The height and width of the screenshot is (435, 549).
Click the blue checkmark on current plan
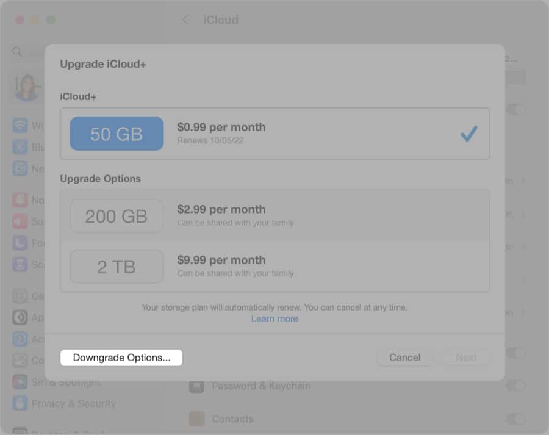tap(468, 134)
